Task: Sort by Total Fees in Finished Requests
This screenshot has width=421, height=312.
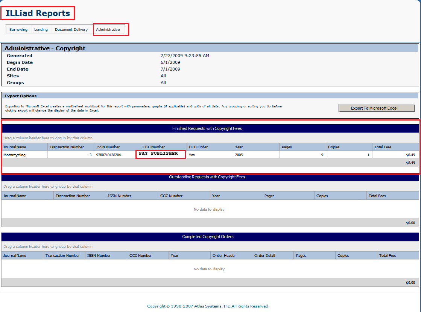Action: pos(384,147)
